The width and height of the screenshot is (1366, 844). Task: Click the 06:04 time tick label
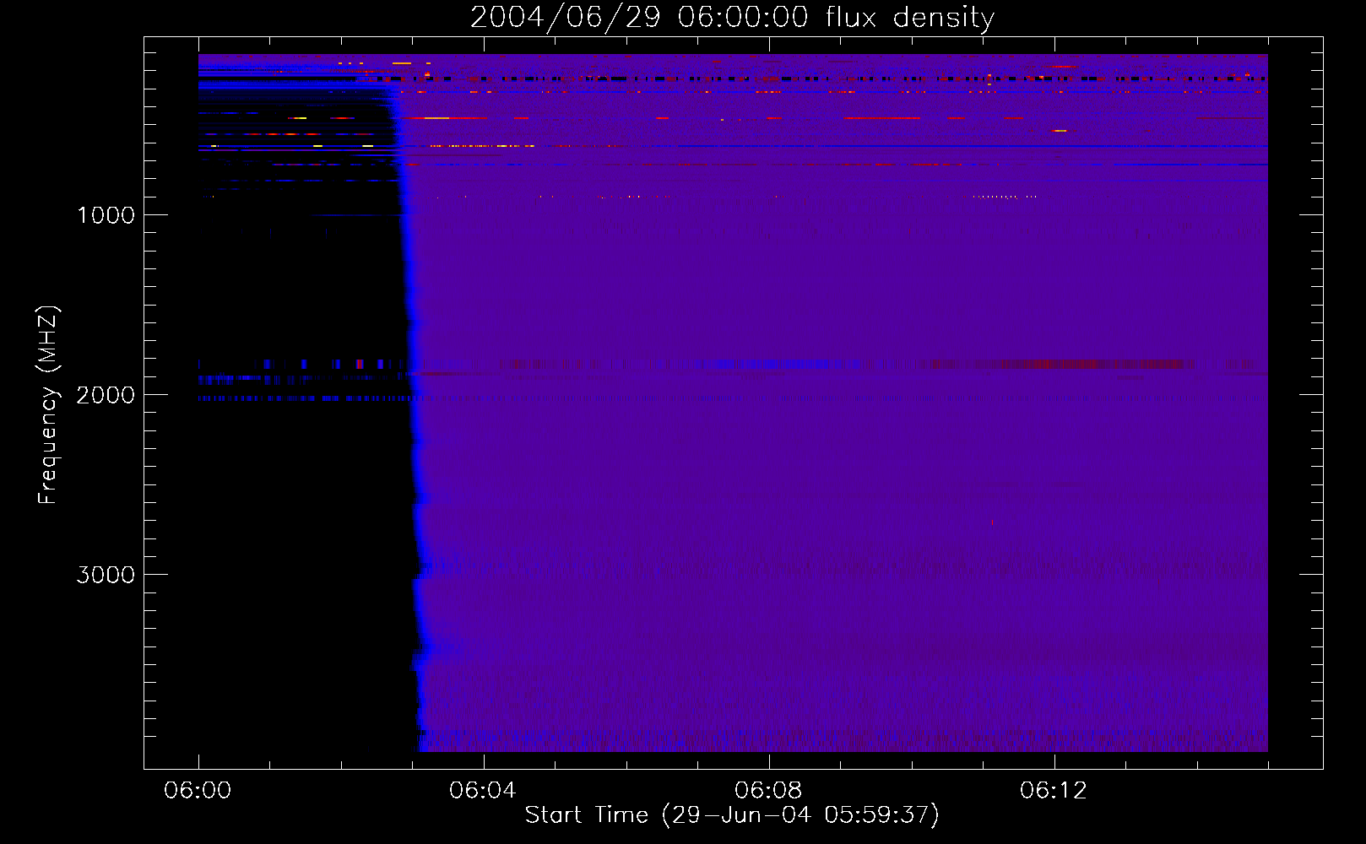pos(483,791)
